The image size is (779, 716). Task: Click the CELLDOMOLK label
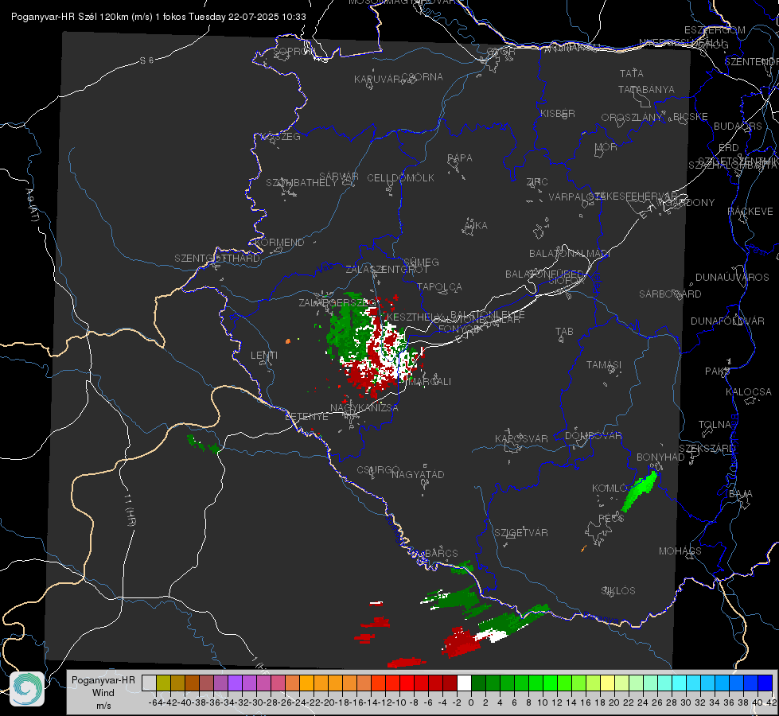400,178
